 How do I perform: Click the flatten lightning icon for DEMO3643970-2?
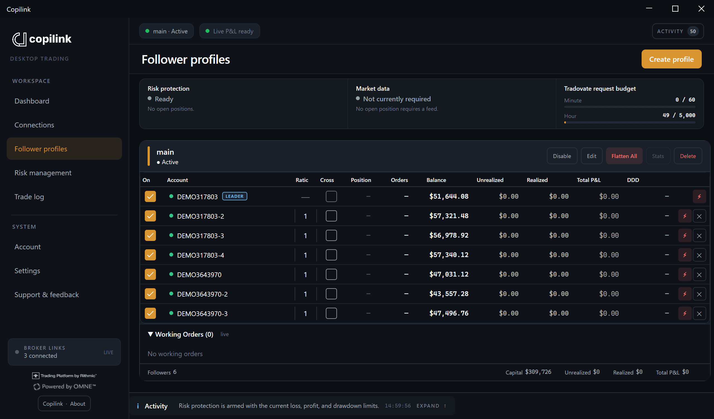coord(684,294)
